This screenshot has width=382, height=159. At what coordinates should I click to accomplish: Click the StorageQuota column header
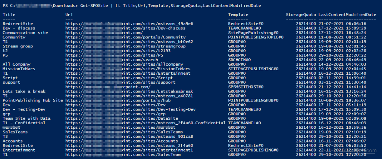coord(301,15)
